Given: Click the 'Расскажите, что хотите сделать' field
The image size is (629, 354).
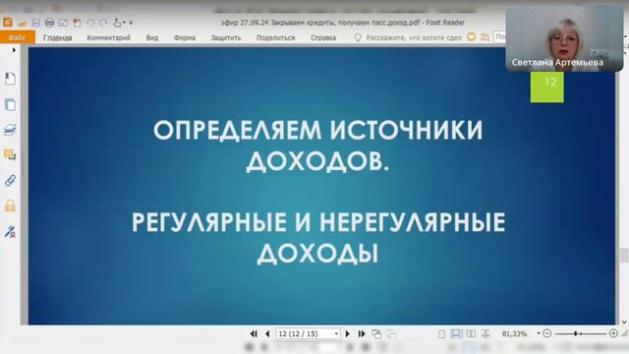Looking at the screenshot, I should pos(414,37).
